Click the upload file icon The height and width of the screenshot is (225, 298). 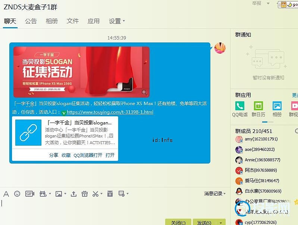coord(73,194)
